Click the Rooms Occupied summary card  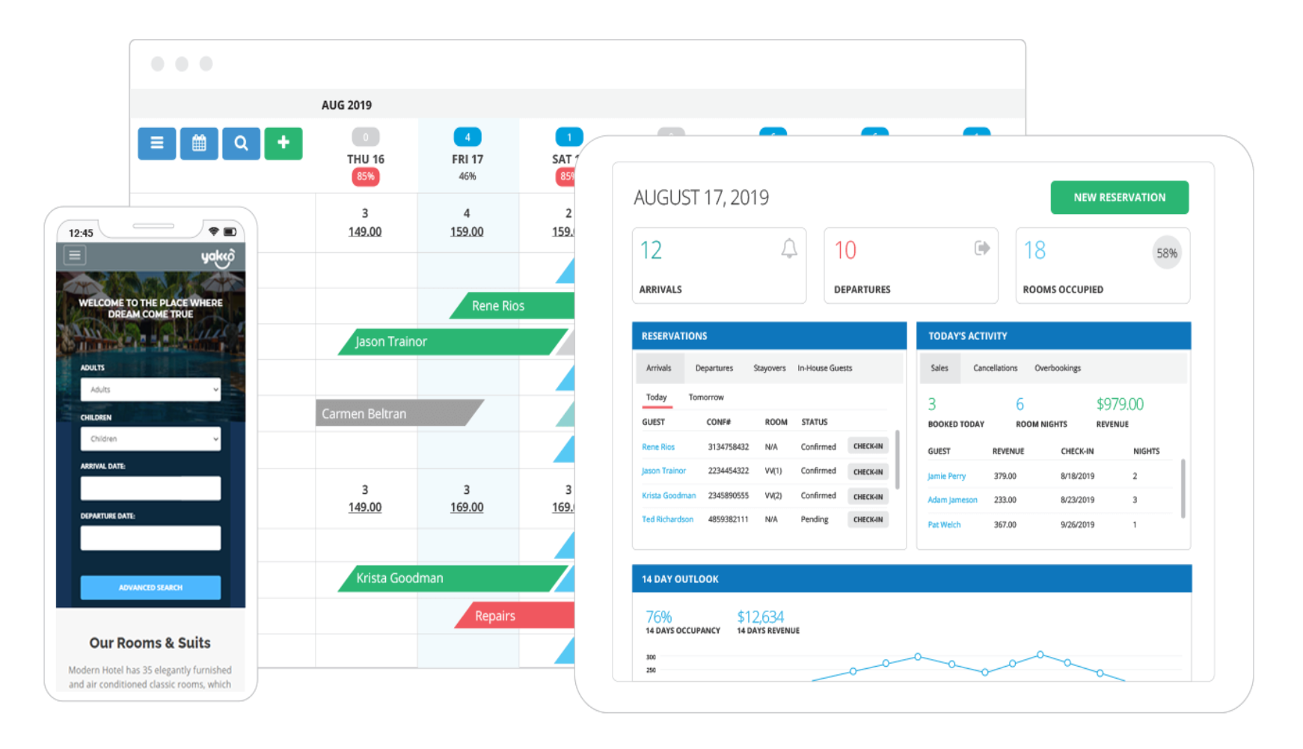[x=1103, y=266]
